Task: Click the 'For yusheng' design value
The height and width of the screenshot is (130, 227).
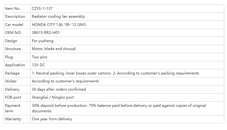Action: tap(43, 41)
